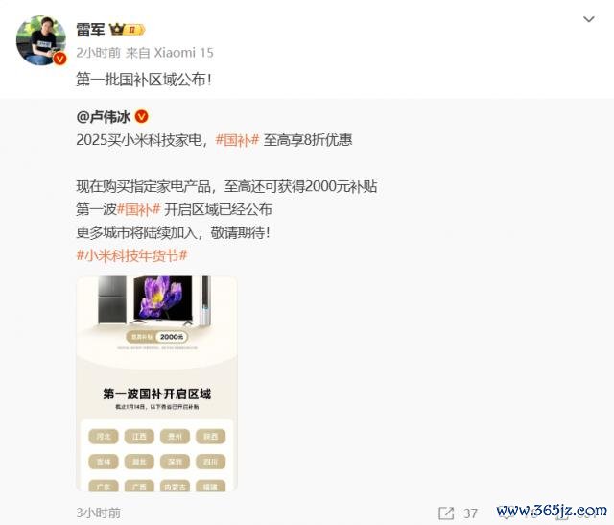Open the #国补# hashtag before 至高享8折优惠
The height and width of the screenshot is (525, 614).
tap(237, 140)
